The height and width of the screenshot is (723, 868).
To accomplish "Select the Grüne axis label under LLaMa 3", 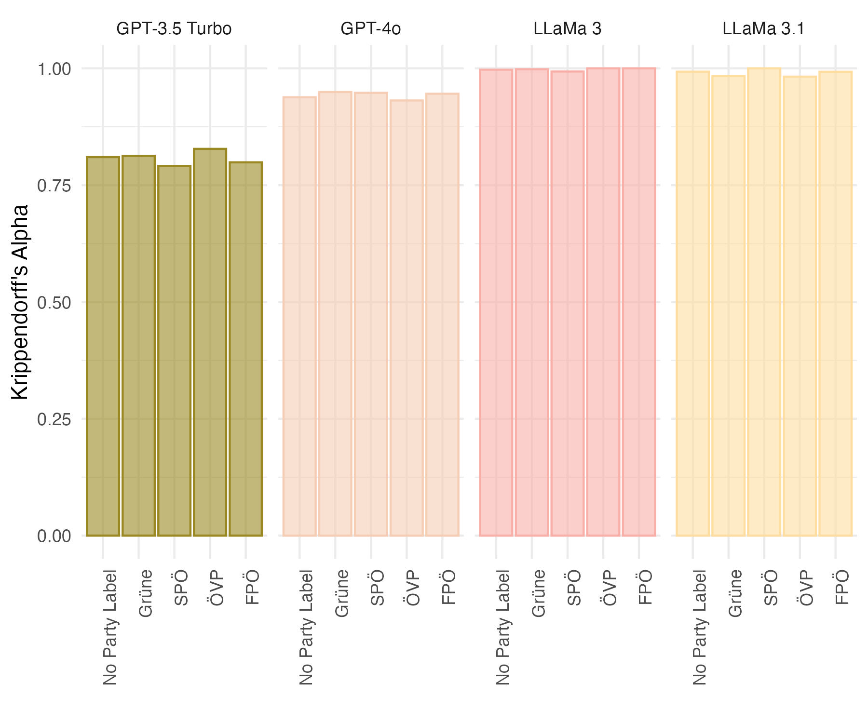I will point(538,593).
